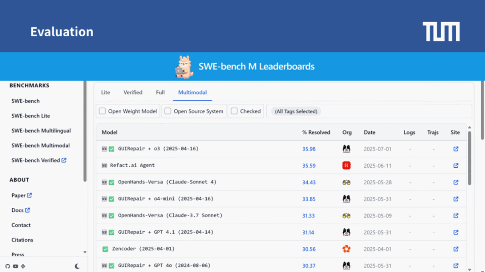
Task: Open the Paper link under About
Action: (x=21, y=195)
